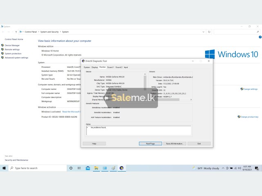Click the Help button in DirectX tool
This screenshot has width=262, height=196.
click(x=94, y=143)
